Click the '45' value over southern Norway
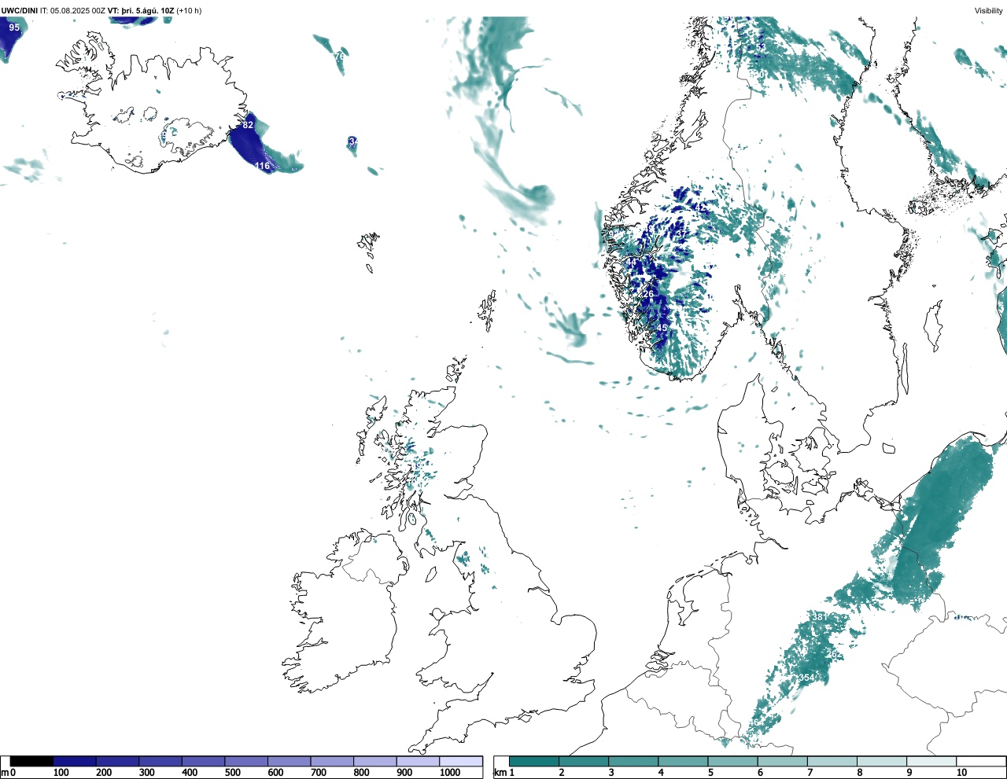This screenshot has width=1007, height=779. [662, 328]
